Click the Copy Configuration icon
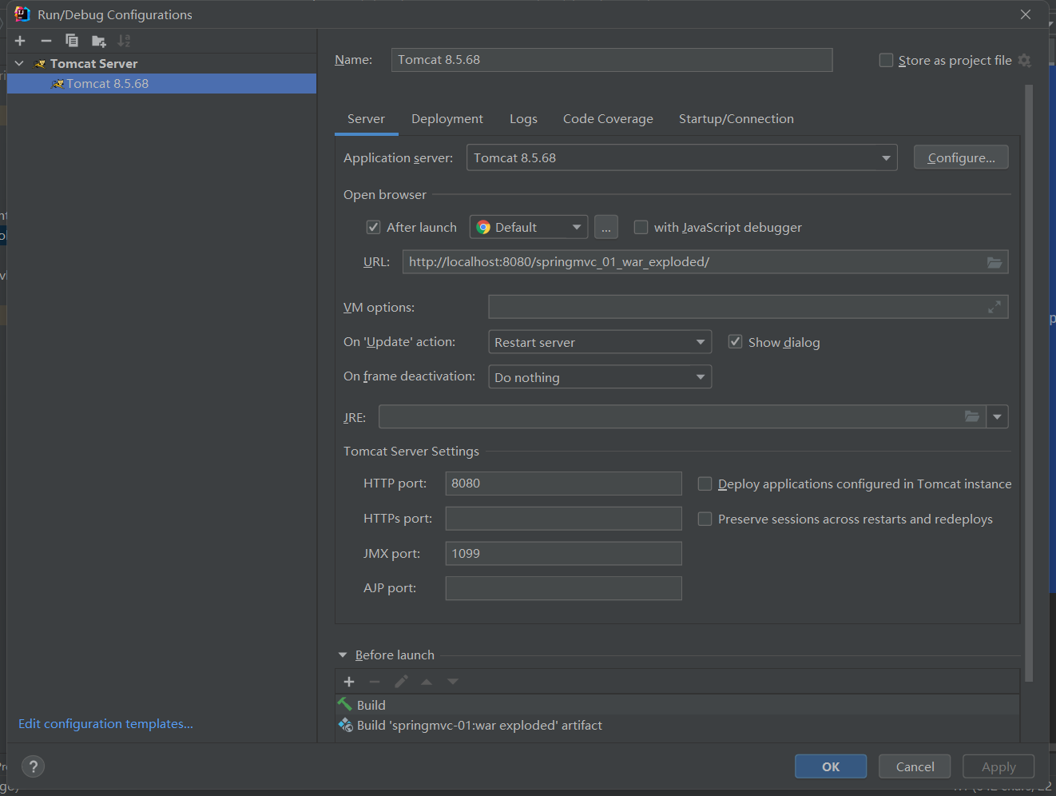This screenshot has height=796, width=1056. click(72, 41)
